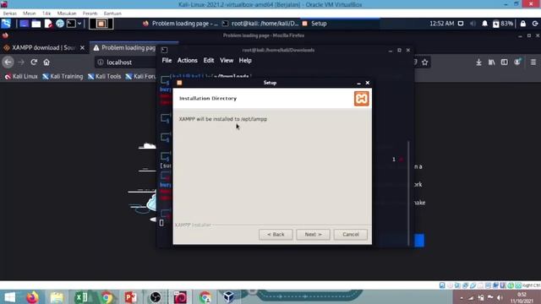Open the terminal Actions menu
541x304 pixels.
click(188, 60)
